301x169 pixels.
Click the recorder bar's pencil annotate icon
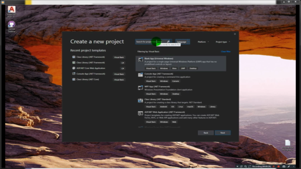point(288,167)
